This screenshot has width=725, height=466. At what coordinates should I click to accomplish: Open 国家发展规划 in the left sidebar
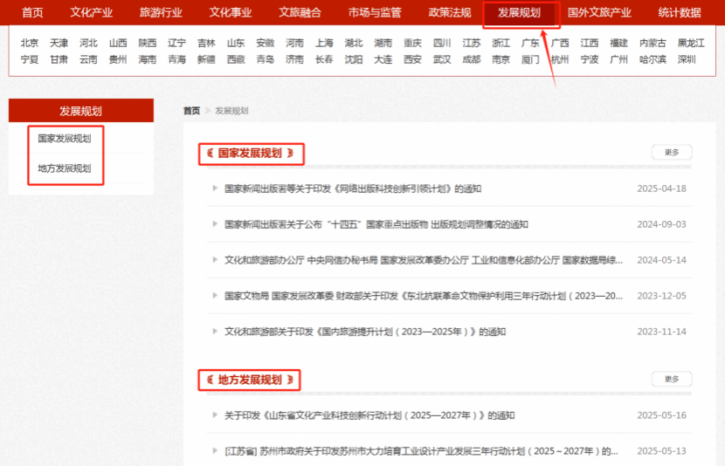(x=65, y=139)
